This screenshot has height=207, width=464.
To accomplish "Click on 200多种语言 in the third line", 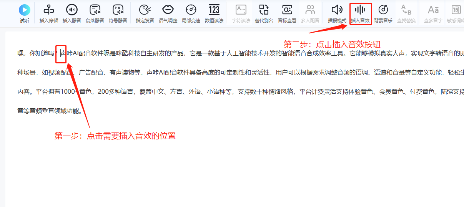I will (x=116, y=92).
